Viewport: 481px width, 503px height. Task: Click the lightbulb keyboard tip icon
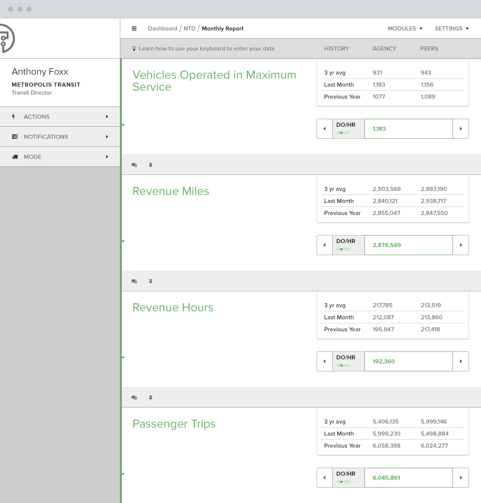pos(134,49)
